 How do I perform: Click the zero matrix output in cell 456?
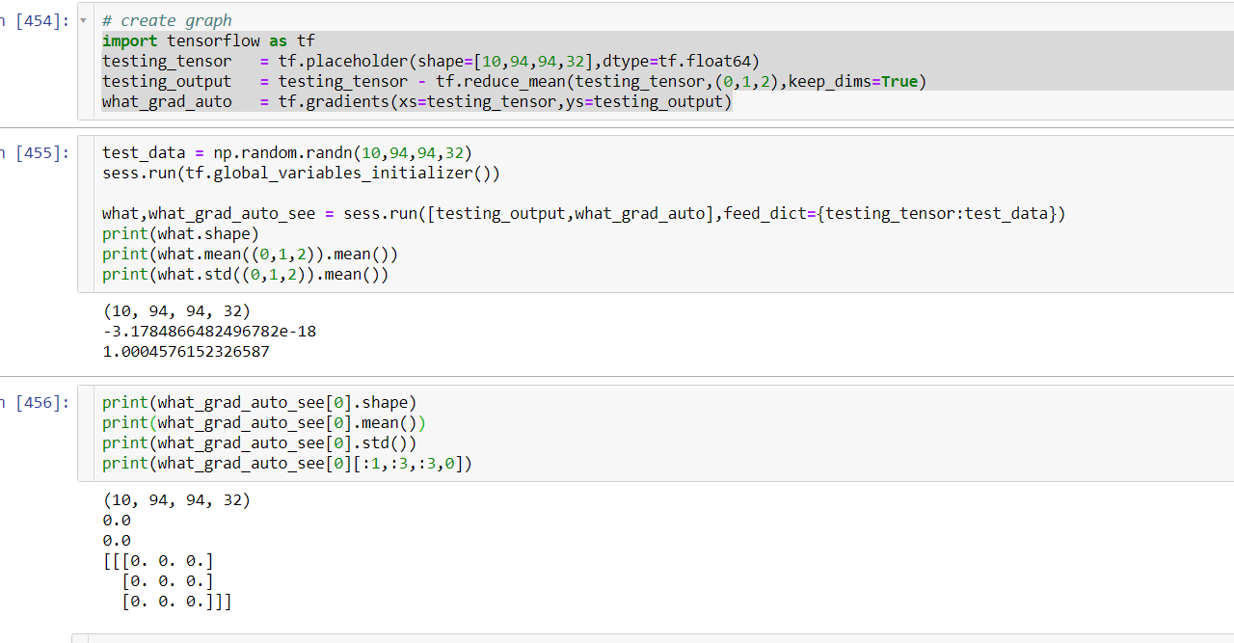tap(169, 579)
